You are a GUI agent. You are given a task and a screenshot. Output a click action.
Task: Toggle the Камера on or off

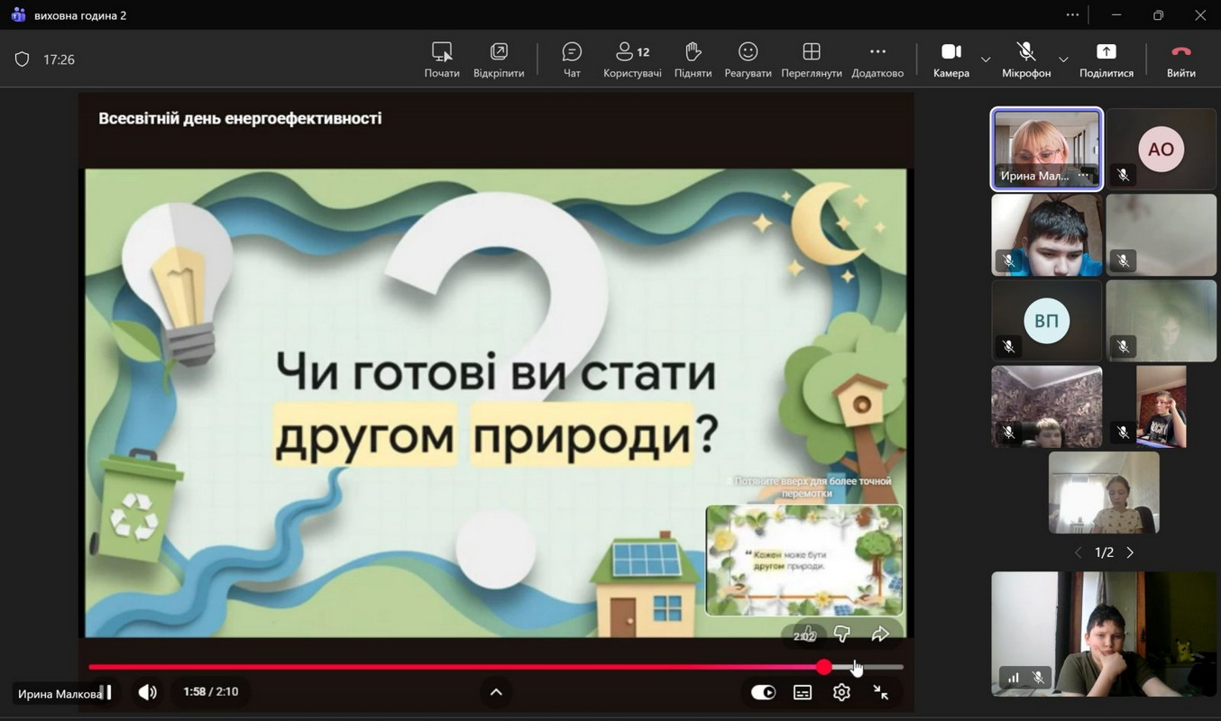950,59
